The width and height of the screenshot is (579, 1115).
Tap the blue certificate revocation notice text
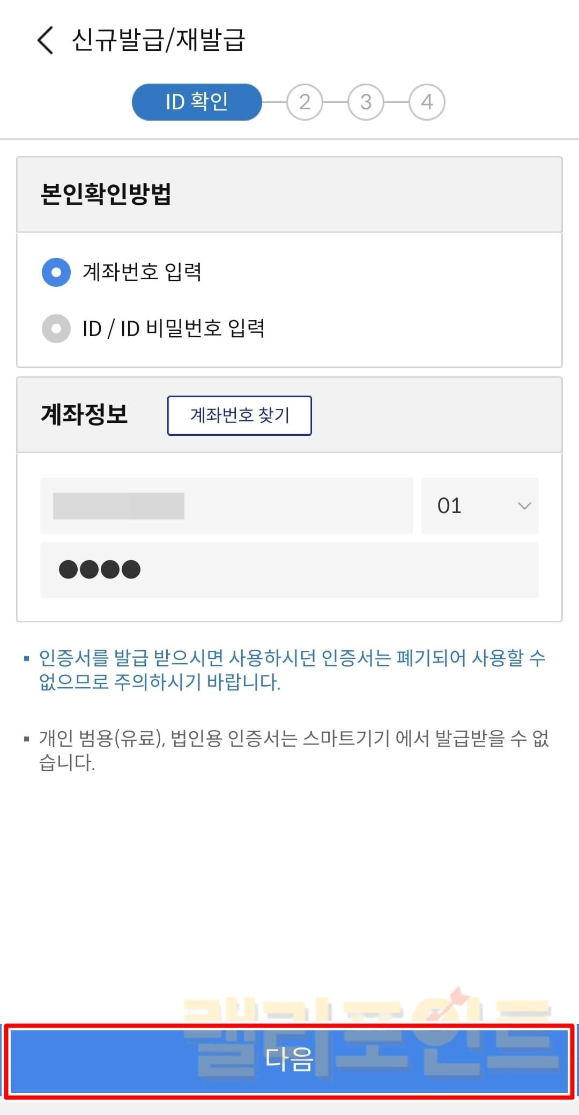click(292, 670)
